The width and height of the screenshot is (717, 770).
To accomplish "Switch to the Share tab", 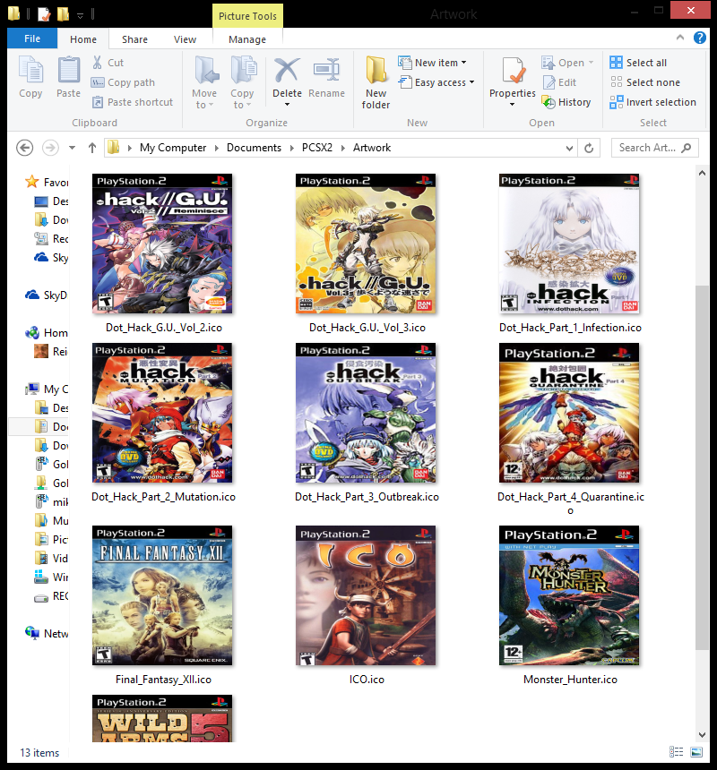I will (134, 39).
